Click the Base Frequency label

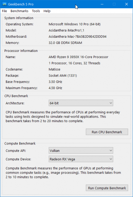click(x=18, y=82)
